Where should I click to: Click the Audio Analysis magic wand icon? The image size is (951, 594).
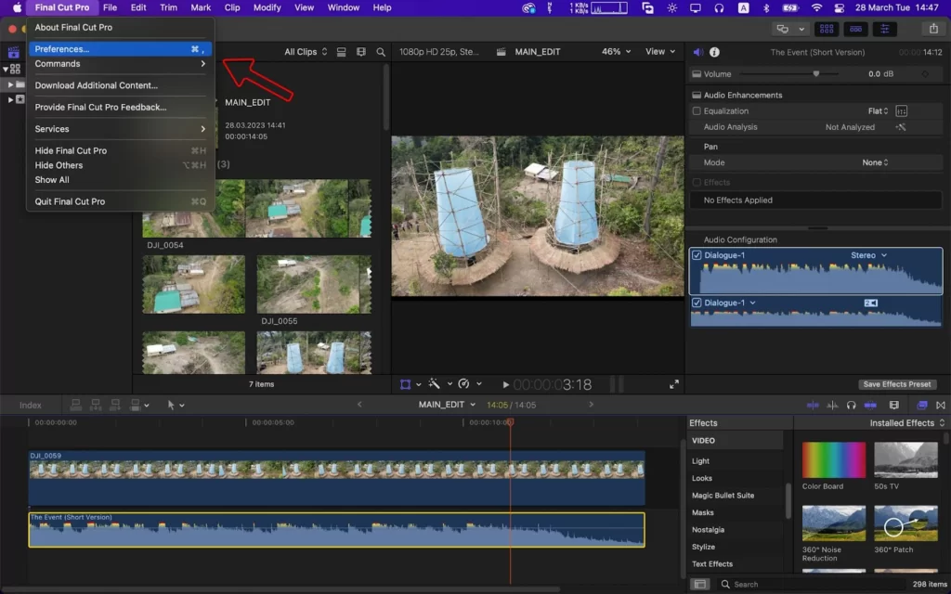[x=901, y=127]
